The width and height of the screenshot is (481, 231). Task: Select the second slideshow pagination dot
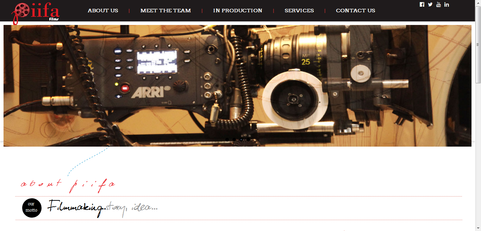(x=234, y=140)
